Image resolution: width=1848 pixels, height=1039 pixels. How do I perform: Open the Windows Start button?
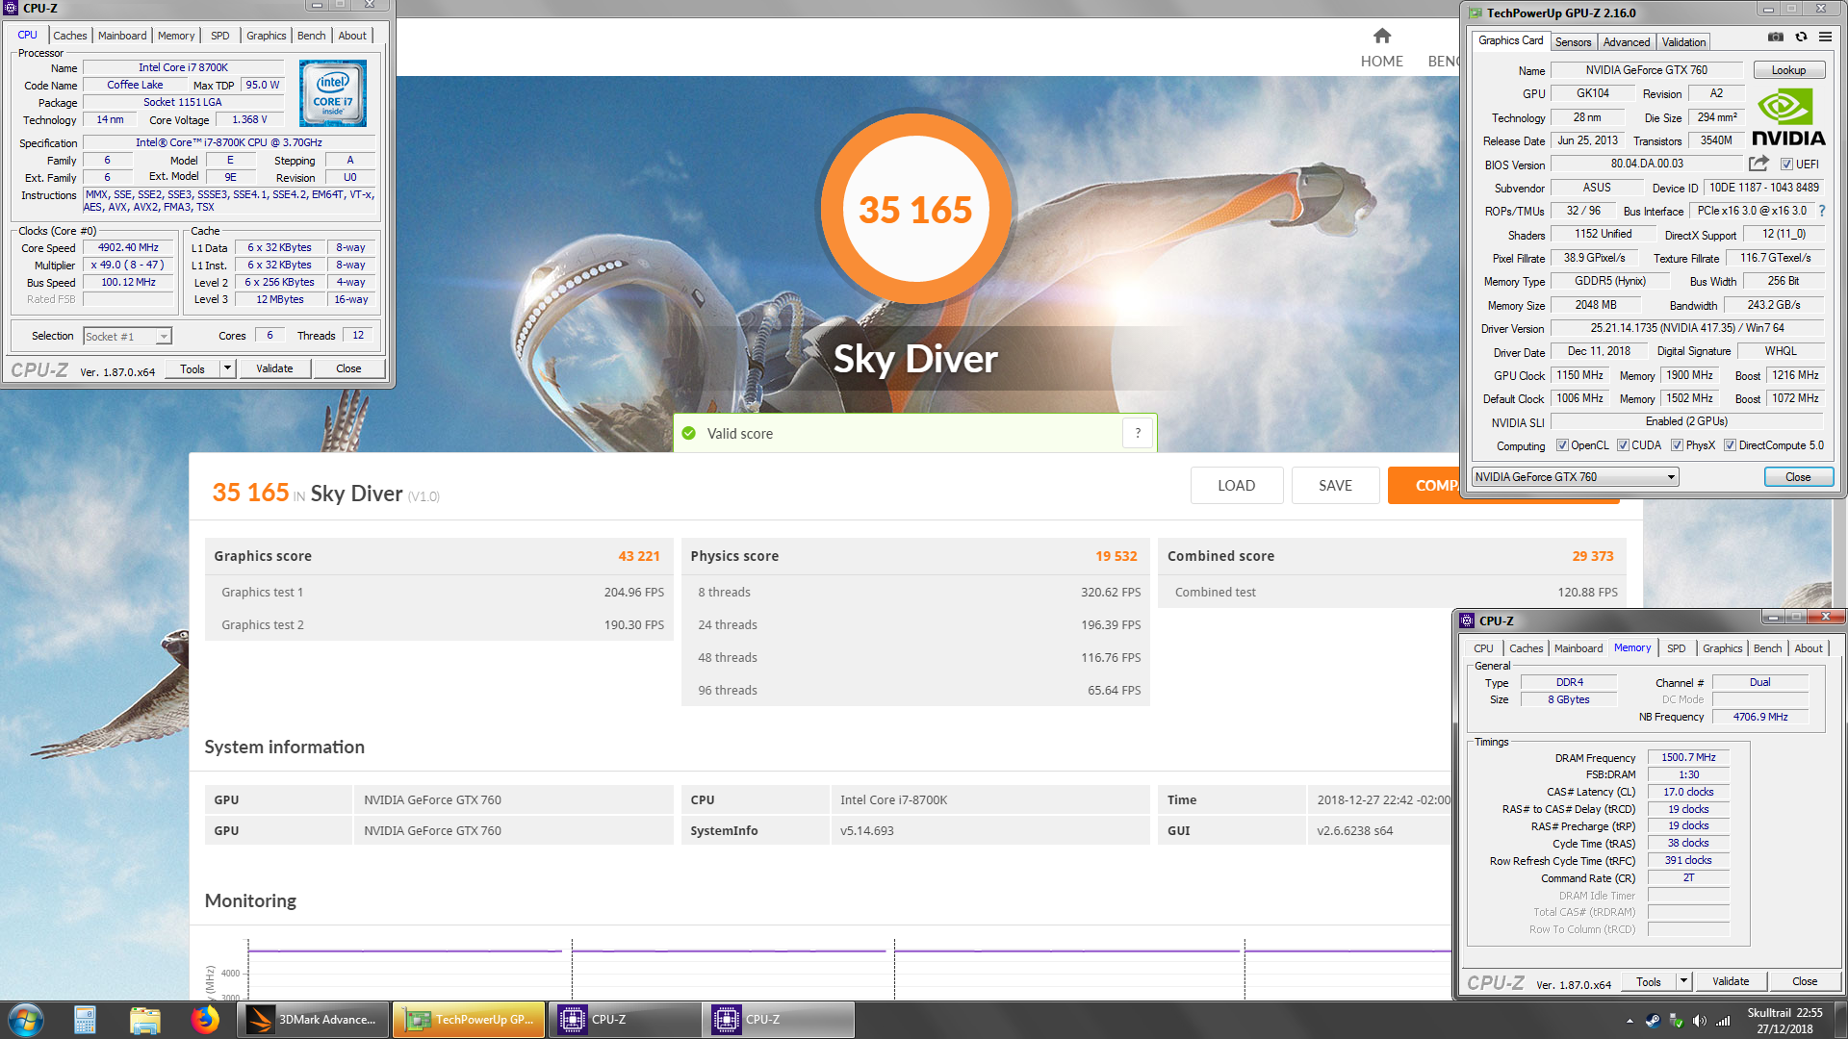(x=26, y=1020)
